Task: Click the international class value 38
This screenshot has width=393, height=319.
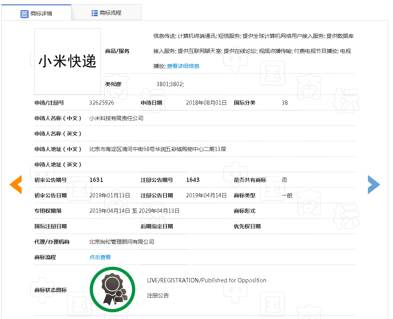Action: (285, 103)
